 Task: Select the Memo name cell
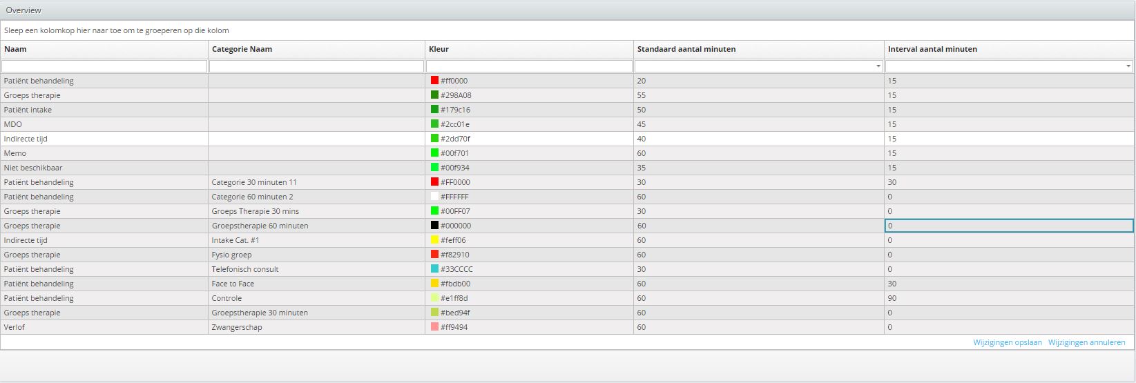click(104, 153)
